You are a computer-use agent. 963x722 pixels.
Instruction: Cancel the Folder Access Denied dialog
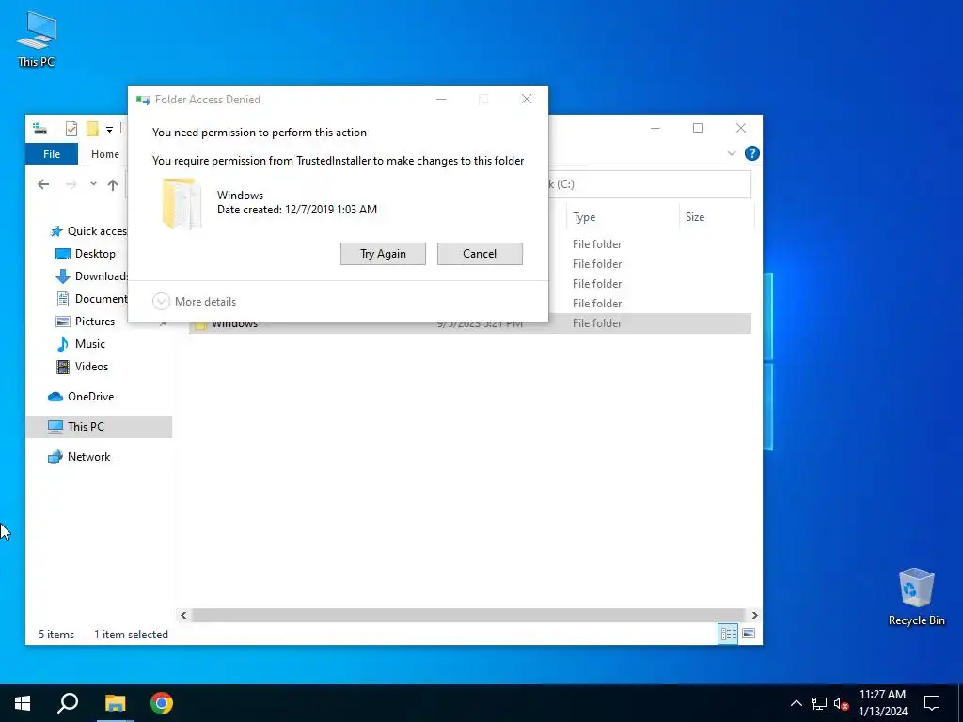(x=480, y=254)
